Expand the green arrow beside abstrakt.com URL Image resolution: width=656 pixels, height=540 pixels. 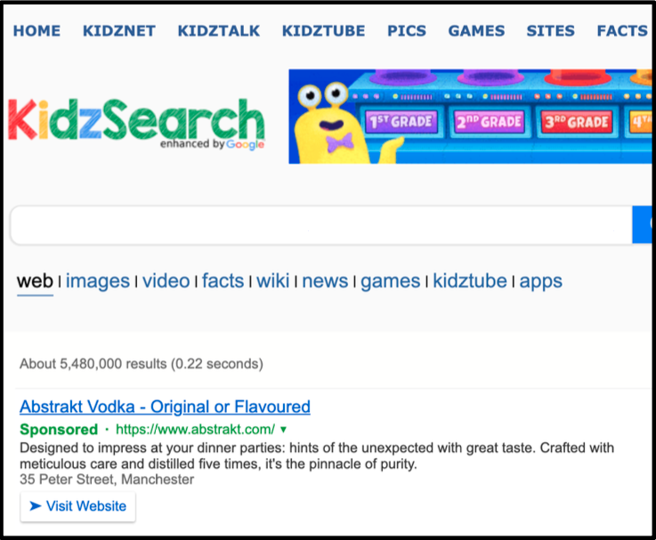pyautogui.click(x=283, y=430)
